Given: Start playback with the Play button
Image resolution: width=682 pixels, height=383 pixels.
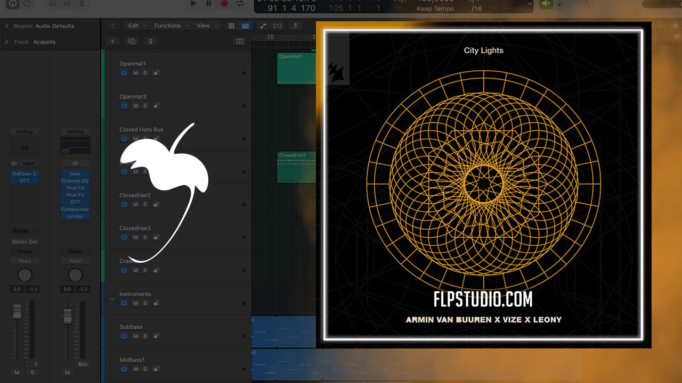Looking at the screenshot, I should [193, 4].
